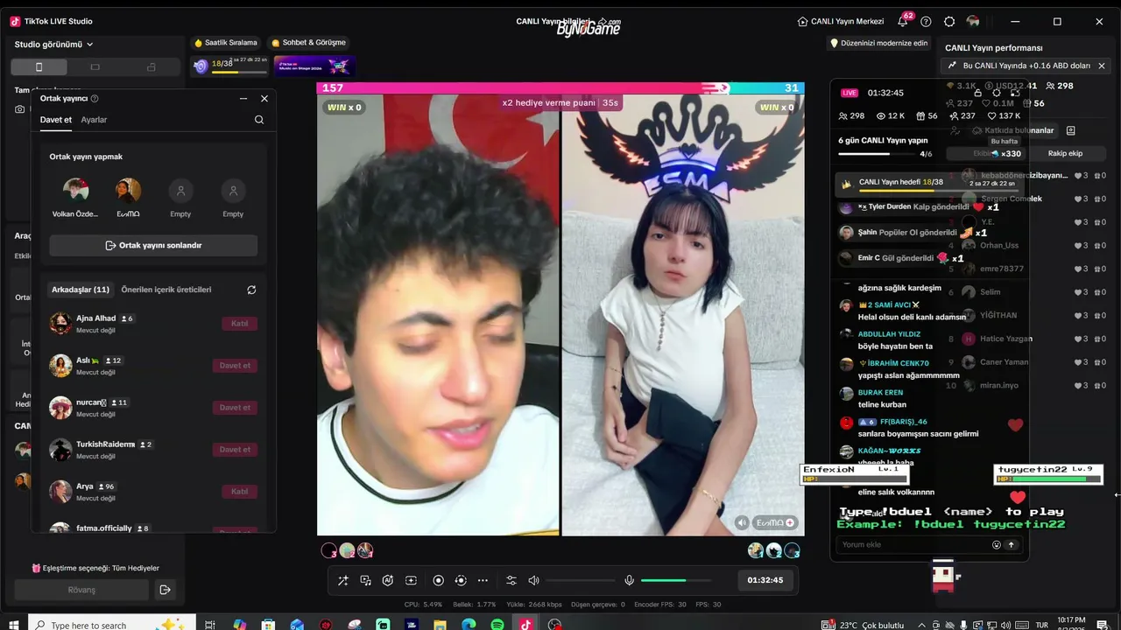Click the exit icon beside Rövanş

(165, 590)
